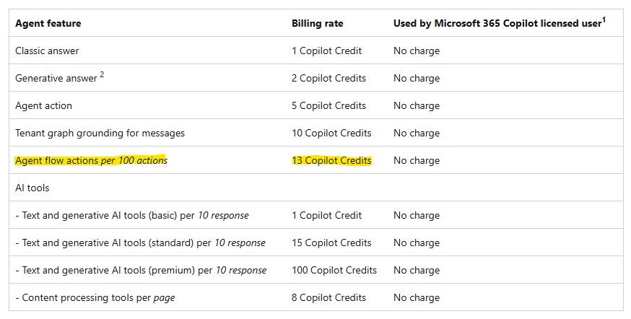
Task: Click the "5 Copilot Credits" rate
Action: click(328, 106)
